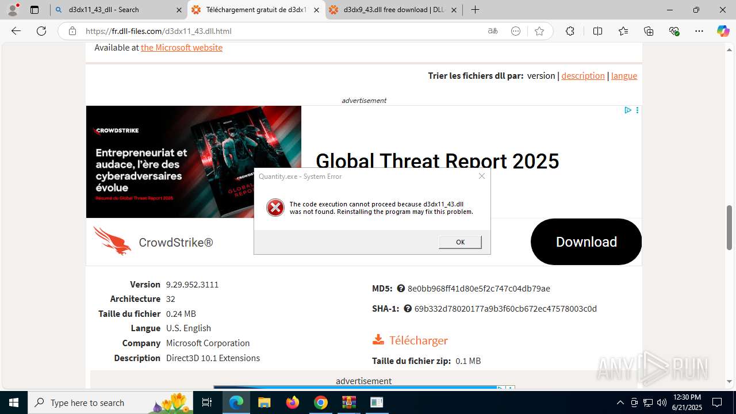Open the tab actions menu icon
Screen dimensions: 736x414
[34, 10]
